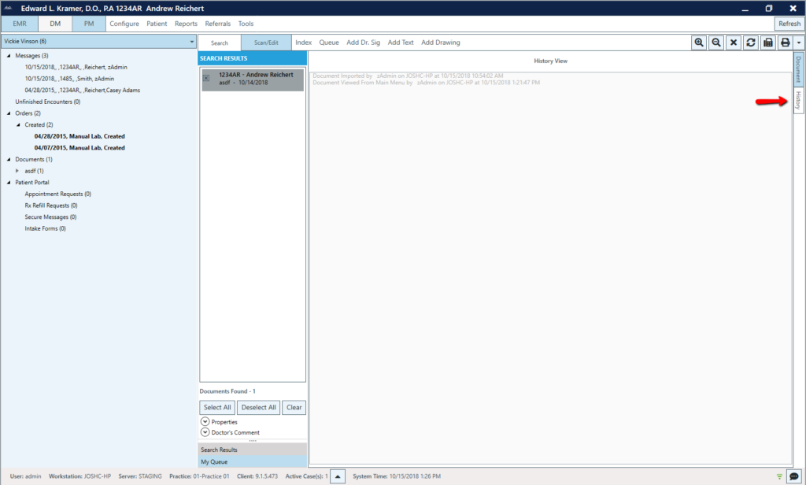Collapse the Documents (1) tree node
This screenshot has width=806, height=485.
[9, 160]
